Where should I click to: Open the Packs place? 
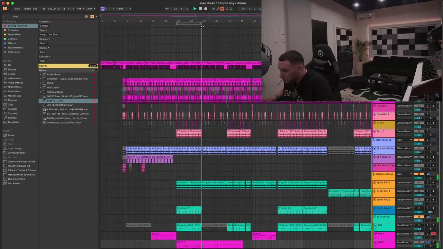(11, 135)
